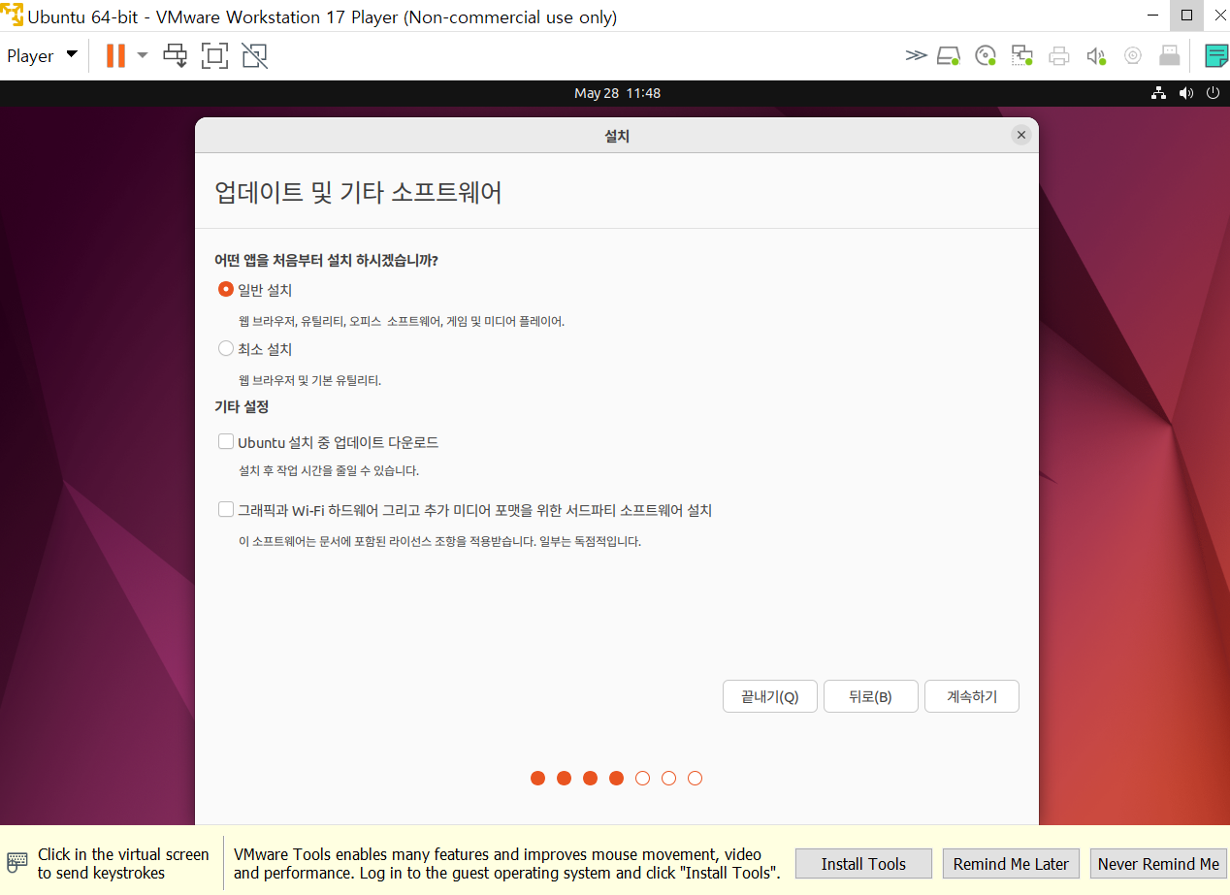Viewport: 1230px width, 895px height.
Task: Select the 일반 설치 radio option
Action: [226, 289]
